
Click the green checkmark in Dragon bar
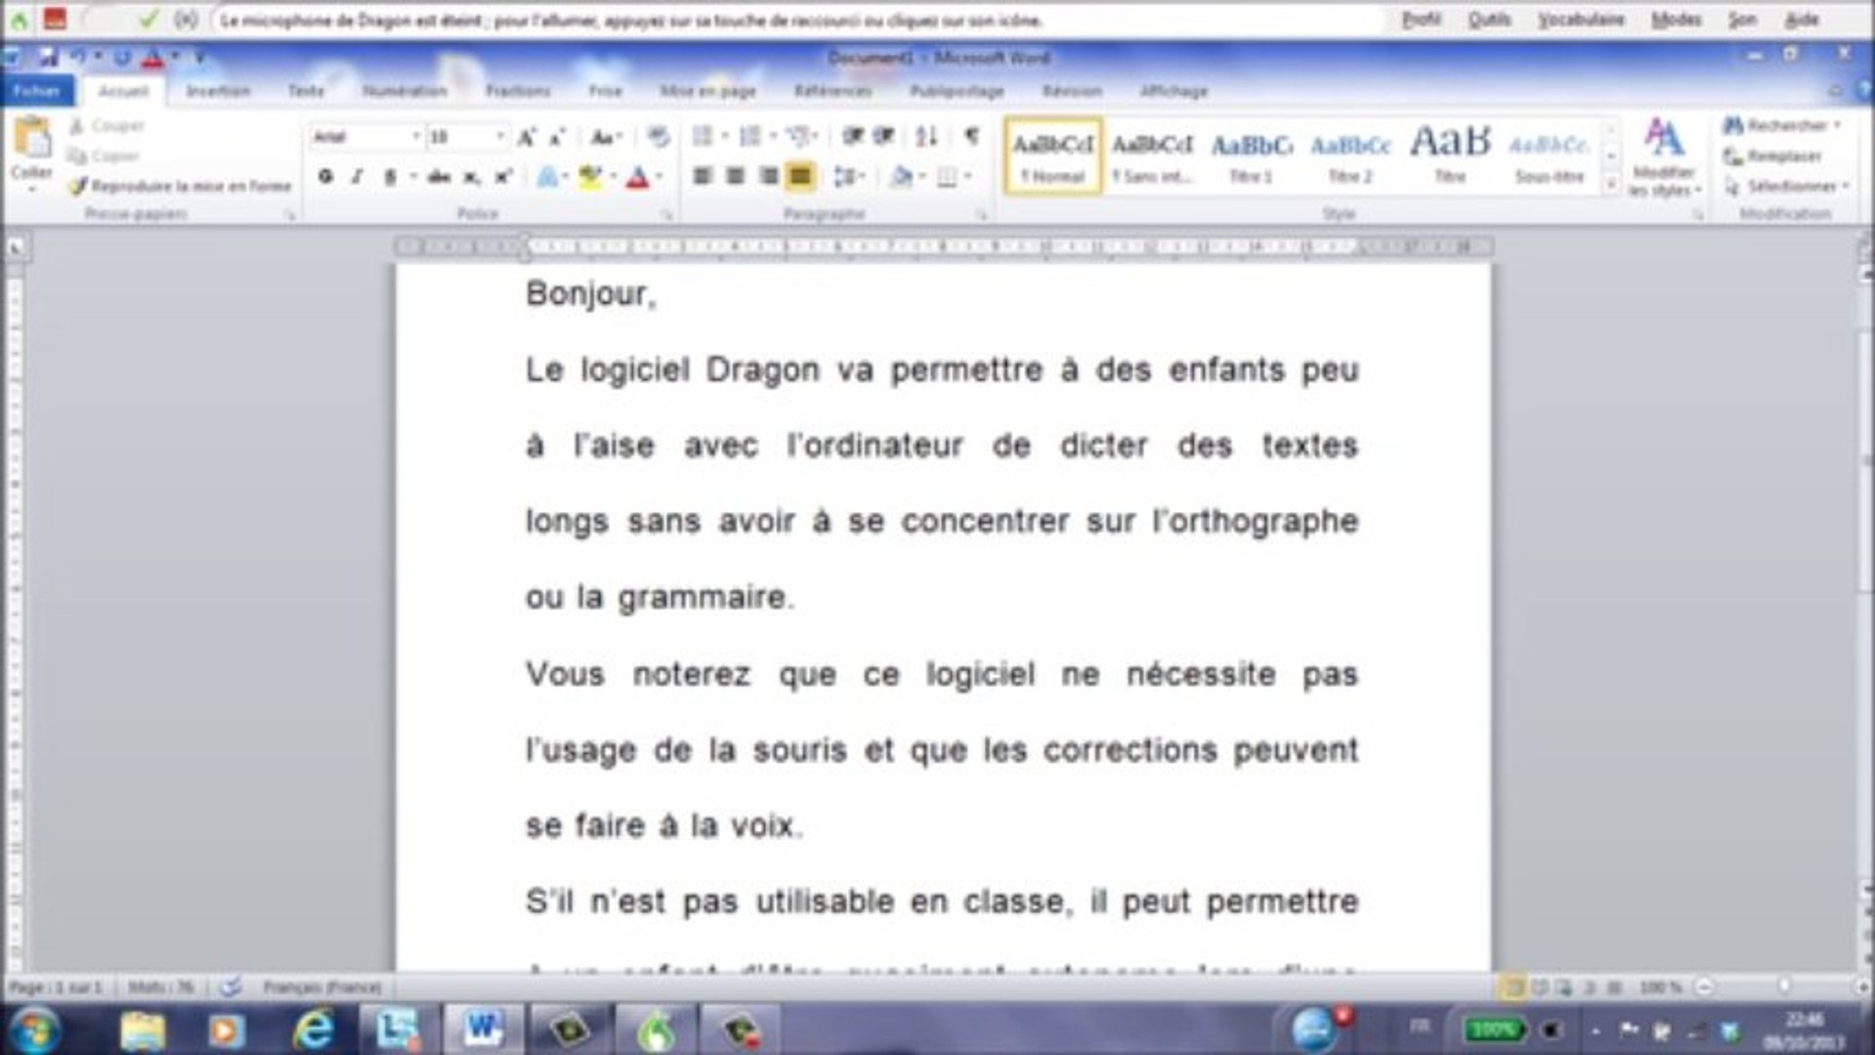[148, 19]
